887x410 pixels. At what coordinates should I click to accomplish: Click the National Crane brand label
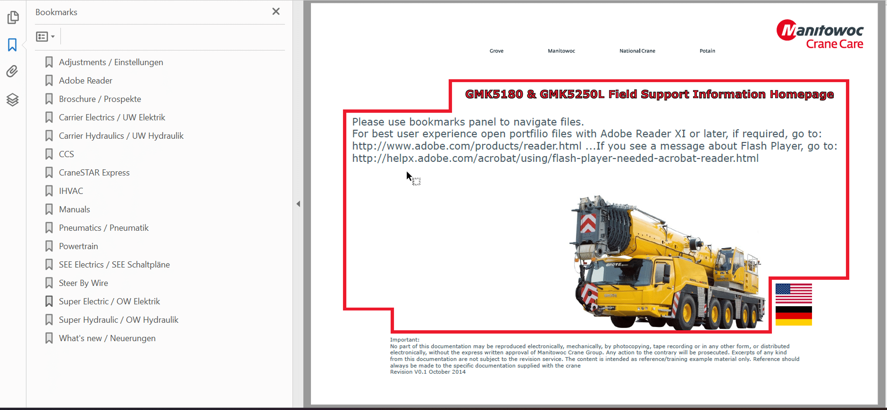pyautogui.click(x=637, y=51)
